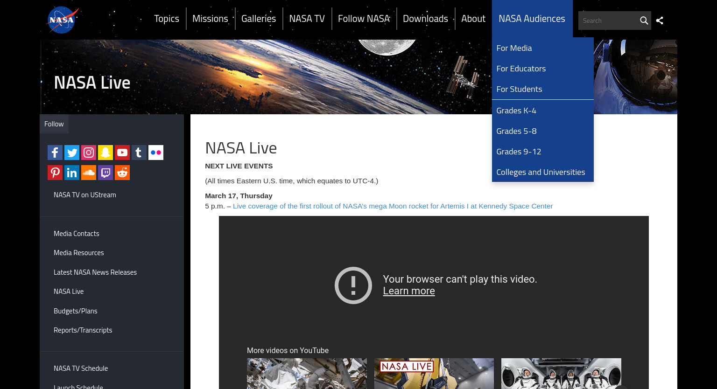This screenshot has height=389, width=717.
Task: Open NASA's SoundCloud icon
Action: tap(89, 173)
